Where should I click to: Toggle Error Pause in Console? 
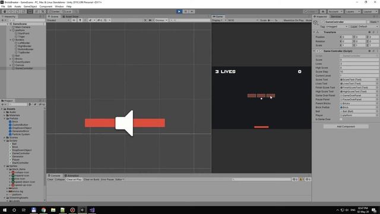click(x=107, y=180)
